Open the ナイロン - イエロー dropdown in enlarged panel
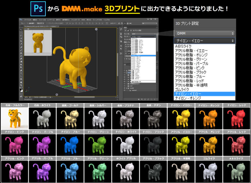This screenshot has width=251, height=183. 205,41
